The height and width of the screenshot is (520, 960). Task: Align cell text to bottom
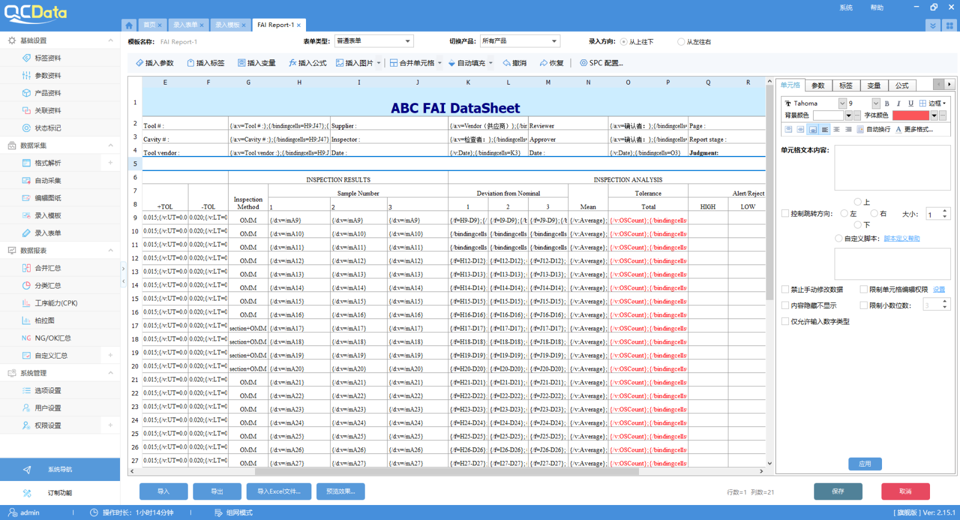tap(812, 130)
